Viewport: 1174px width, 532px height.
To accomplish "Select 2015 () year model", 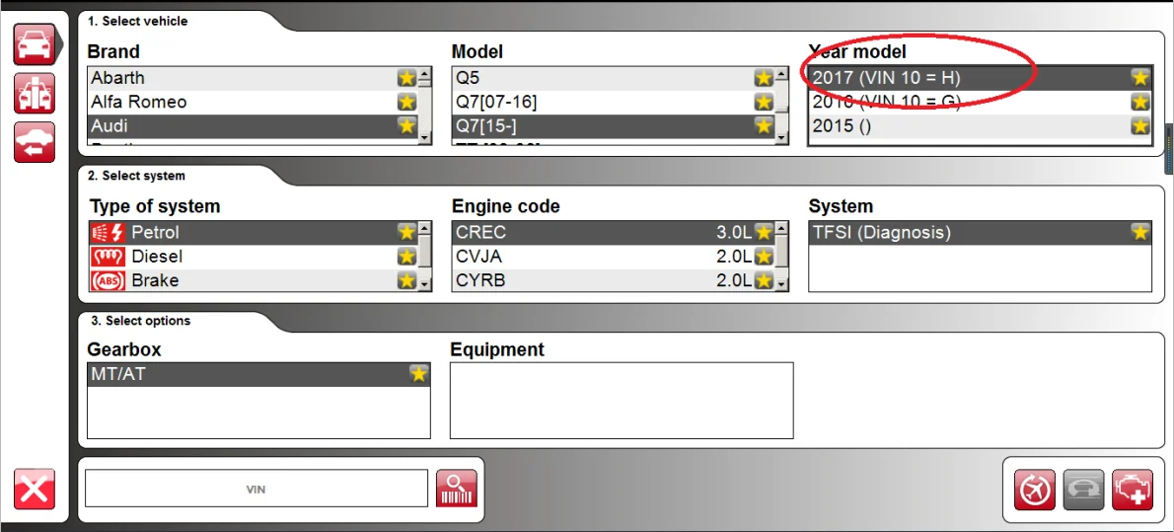I will point(980,125).
